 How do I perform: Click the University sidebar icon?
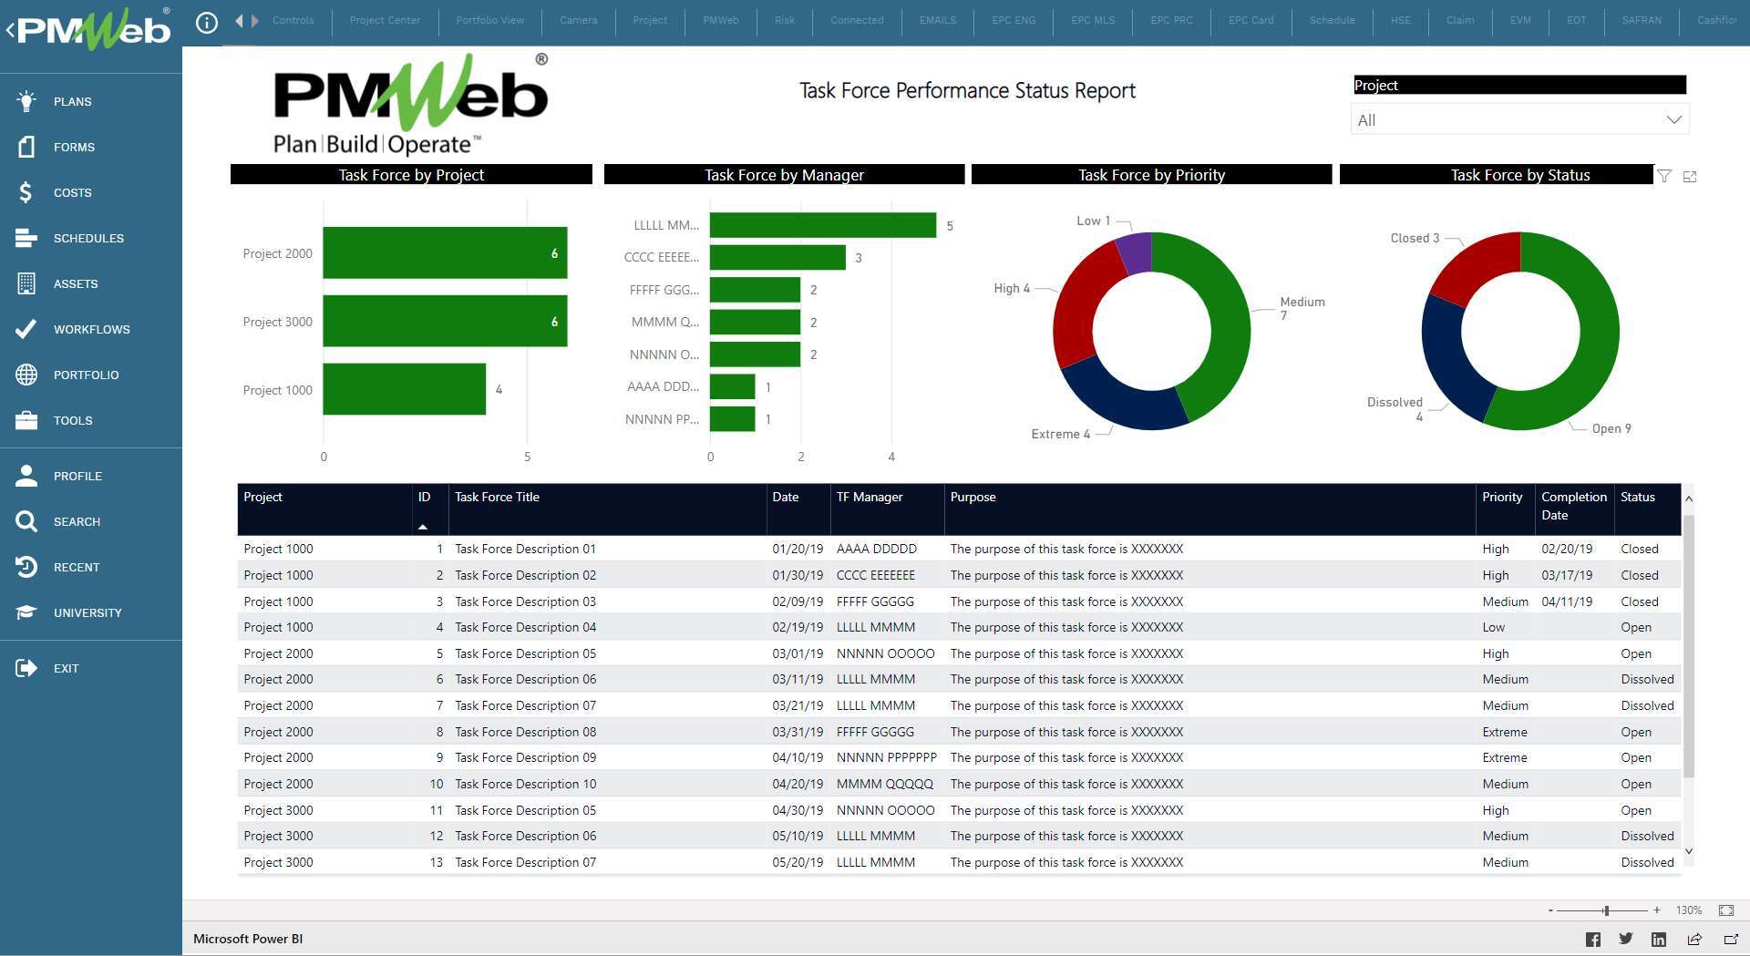pos(27,612)
